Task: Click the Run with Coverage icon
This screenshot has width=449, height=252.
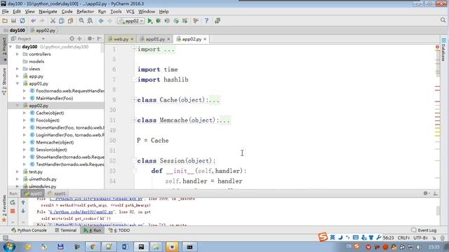Action: [167, 20]
